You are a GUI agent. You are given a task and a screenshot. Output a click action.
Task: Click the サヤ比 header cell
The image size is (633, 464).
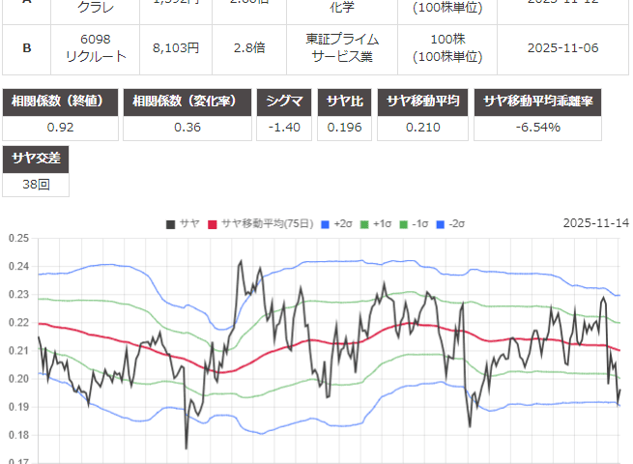click(345, 101)
